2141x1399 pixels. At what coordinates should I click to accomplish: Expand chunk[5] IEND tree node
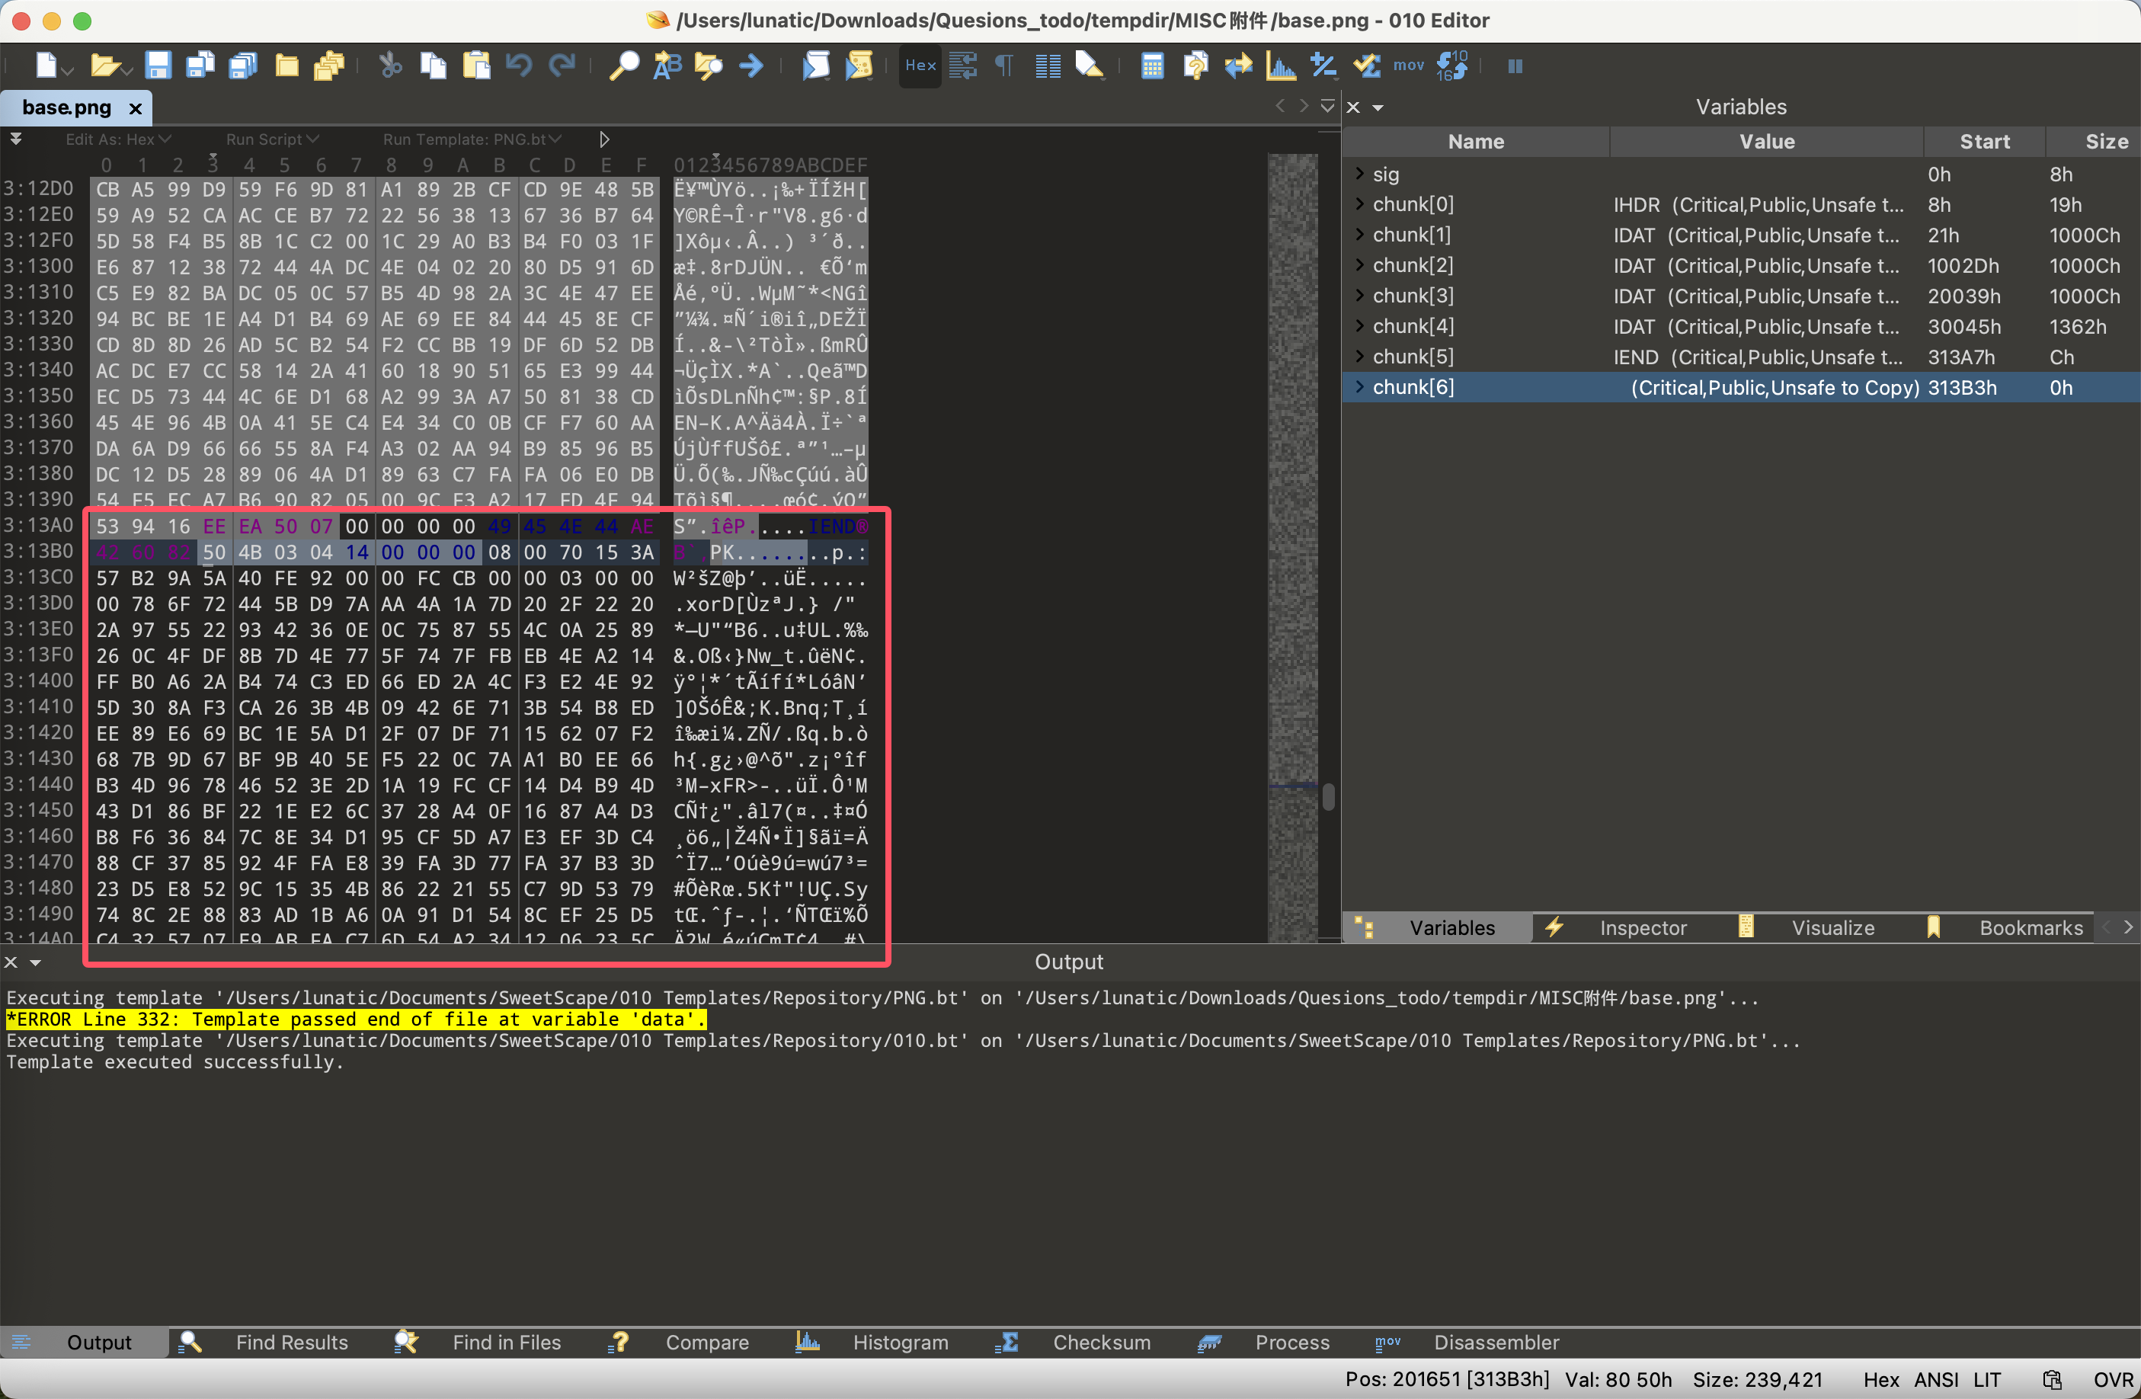click(1359, 357)
